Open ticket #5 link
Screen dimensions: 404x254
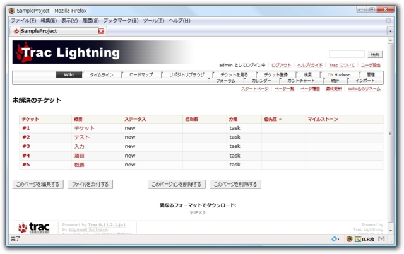26,165
